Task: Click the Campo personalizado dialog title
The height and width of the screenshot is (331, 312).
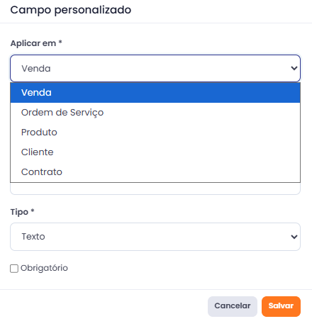Action: 71,10
